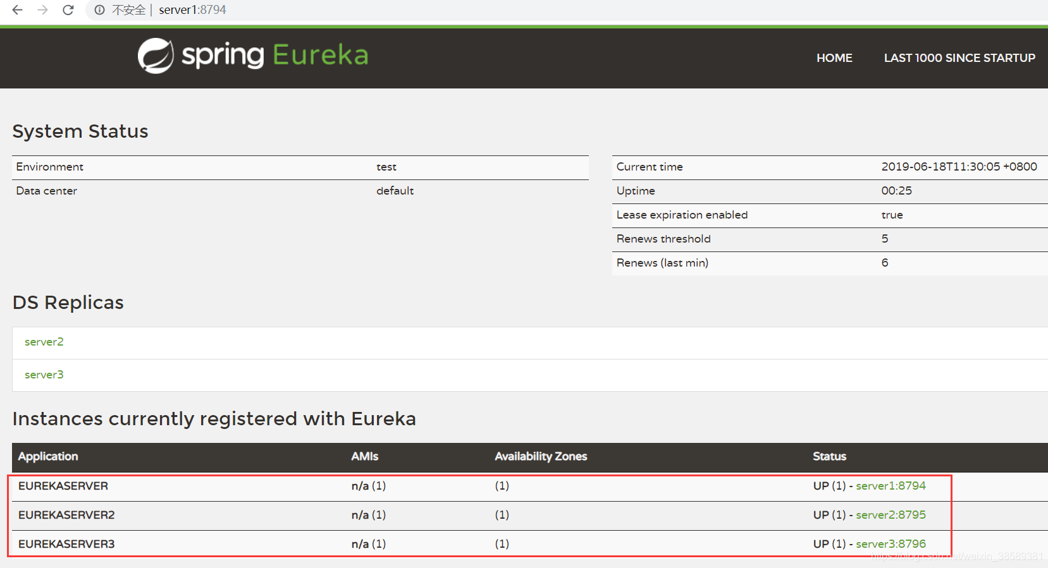Open LAST 1000 SINCE STARTUP page
The height and width of the screenshot is (568, 1048).
[959, 58]
